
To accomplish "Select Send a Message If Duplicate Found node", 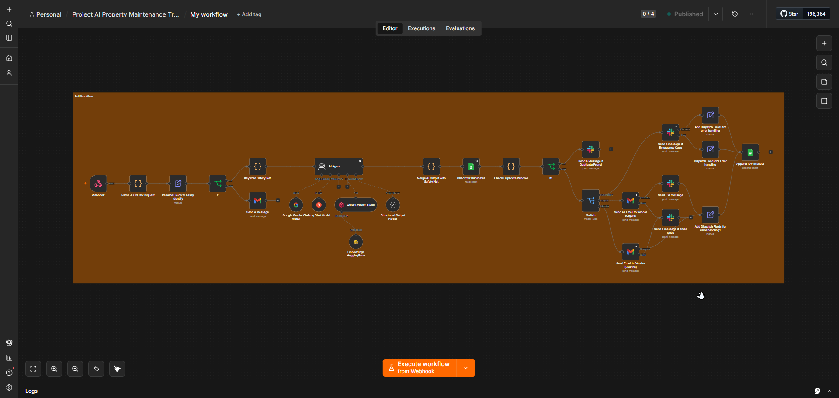I will point(591,149).
